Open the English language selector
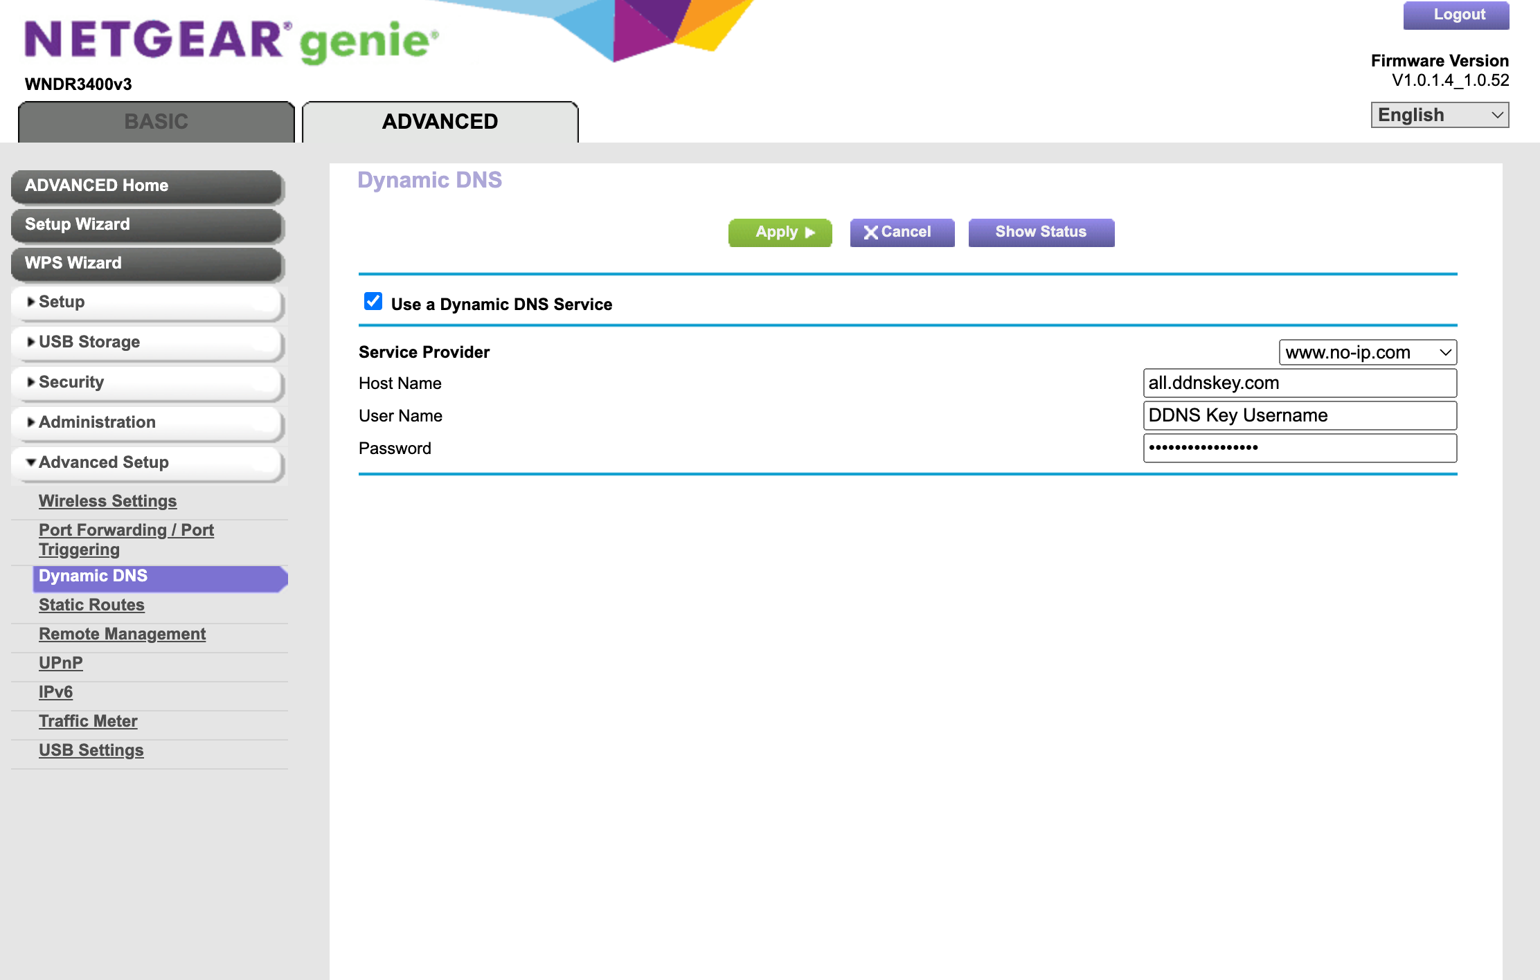1540x980 pixels. click(1439, 114)
